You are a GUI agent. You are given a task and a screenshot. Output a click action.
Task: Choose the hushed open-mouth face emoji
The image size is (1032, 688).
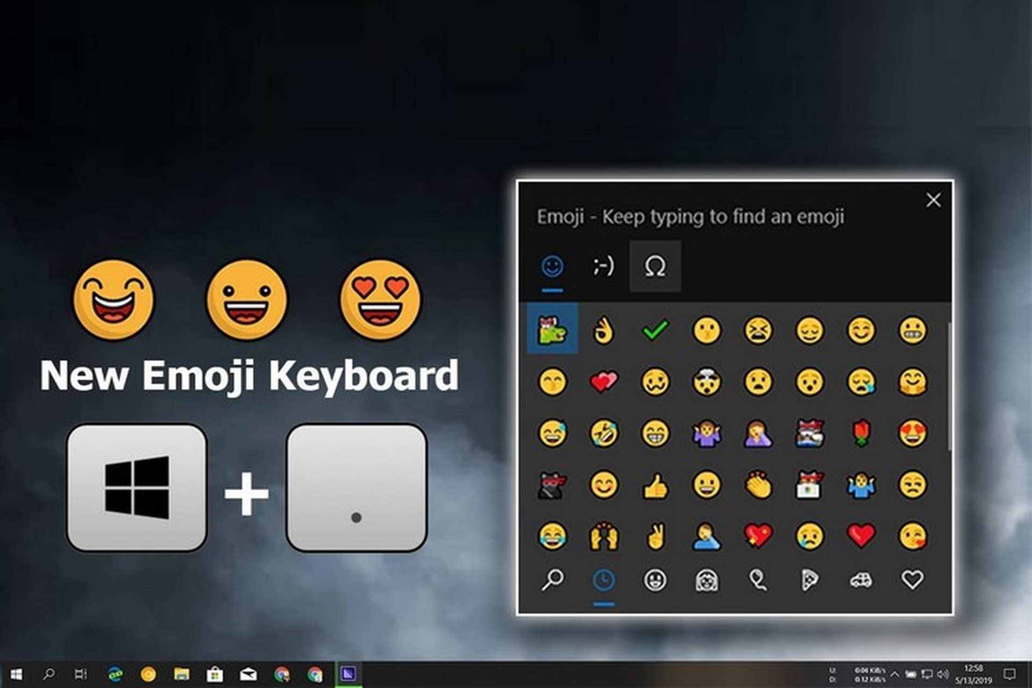coord(810,381)
